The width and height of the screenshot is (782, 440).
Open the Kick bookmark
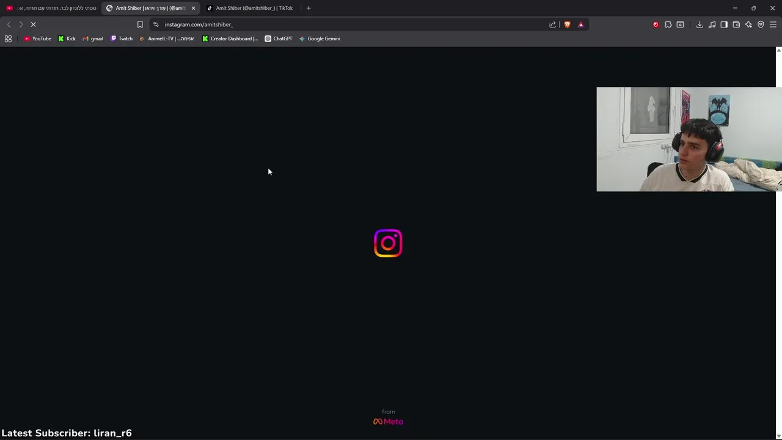coord(67,38)
